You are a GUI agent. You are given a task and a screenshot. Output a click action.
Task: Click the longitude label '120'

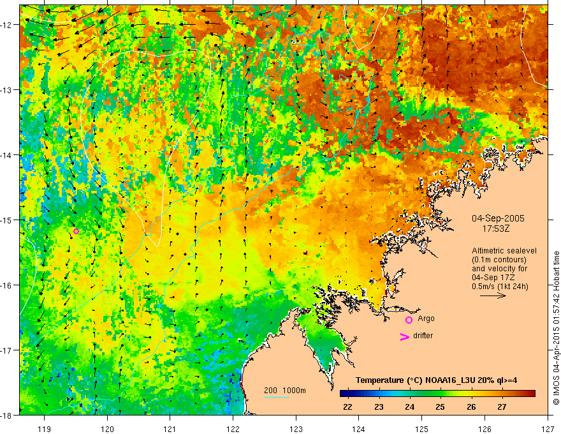click(107, 429)
